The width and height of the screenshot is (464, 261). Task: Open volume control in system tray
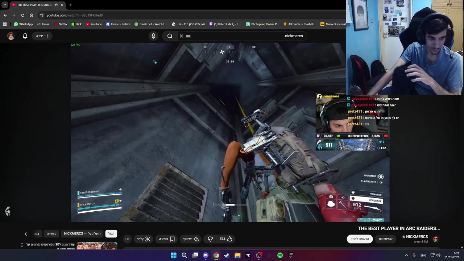tap(438, 255)
